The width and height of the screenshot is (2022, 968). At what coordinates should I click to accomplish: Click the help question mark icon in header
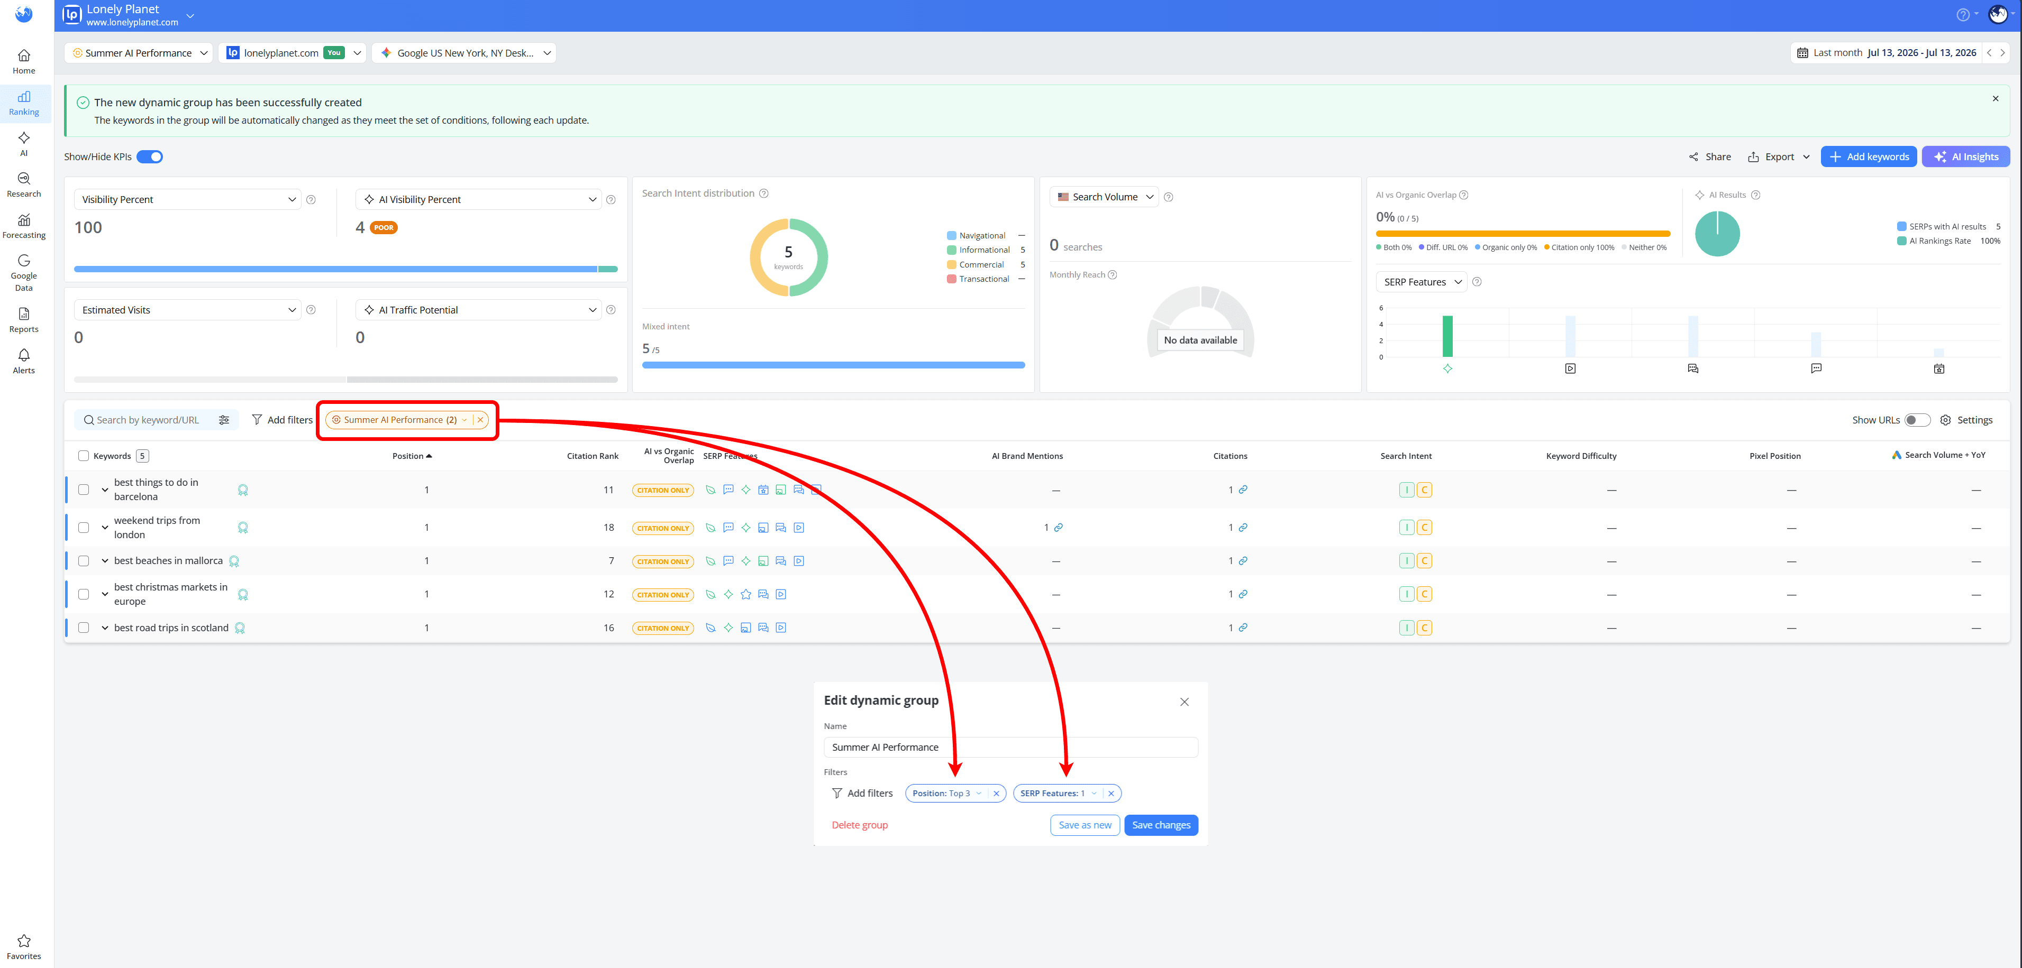click(x=1962, y=15)
